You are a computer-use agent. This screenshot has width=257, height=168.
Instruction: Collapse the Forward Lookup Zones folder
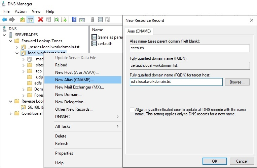[10, 41]
